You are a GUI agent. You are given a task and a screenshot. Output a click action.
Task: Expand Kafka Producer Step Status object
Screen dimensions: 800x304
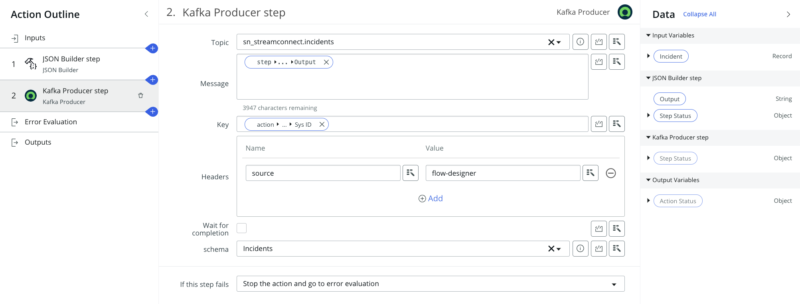click(648, 158)
